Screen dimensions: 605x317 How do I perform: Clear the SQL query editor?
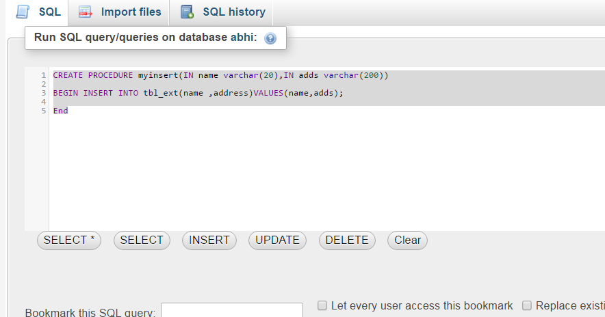[x=407, y=240]
